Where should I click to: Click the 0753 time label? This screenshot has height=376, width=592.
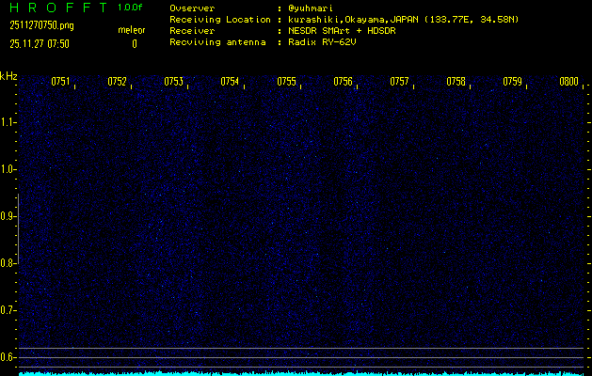tap(173, 82)
